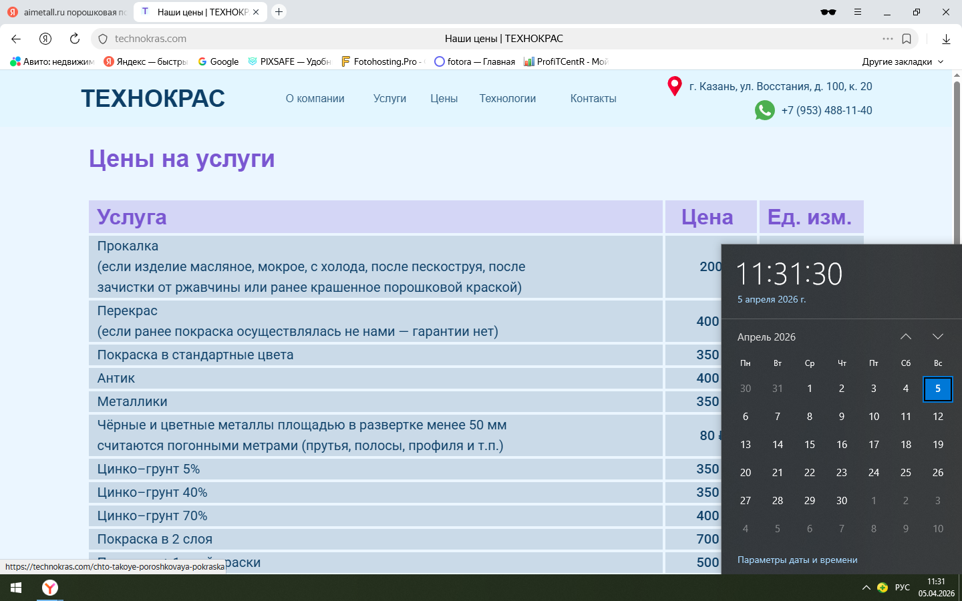Select April 15 in the calendar

click(x=810, y=444)
